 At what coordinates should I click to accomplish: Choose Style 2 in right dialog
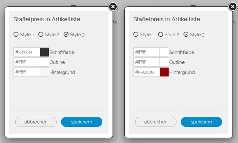point(160,34)
